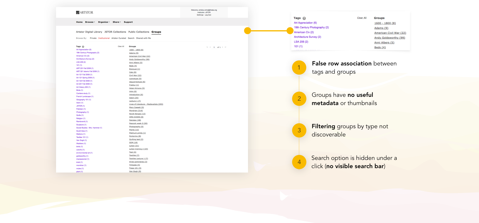The width and height of the screenshot is (479, 223).
Task: Open the Peacock week 2 (20) group
Action: pyautogui.click(x=138, y=124)
